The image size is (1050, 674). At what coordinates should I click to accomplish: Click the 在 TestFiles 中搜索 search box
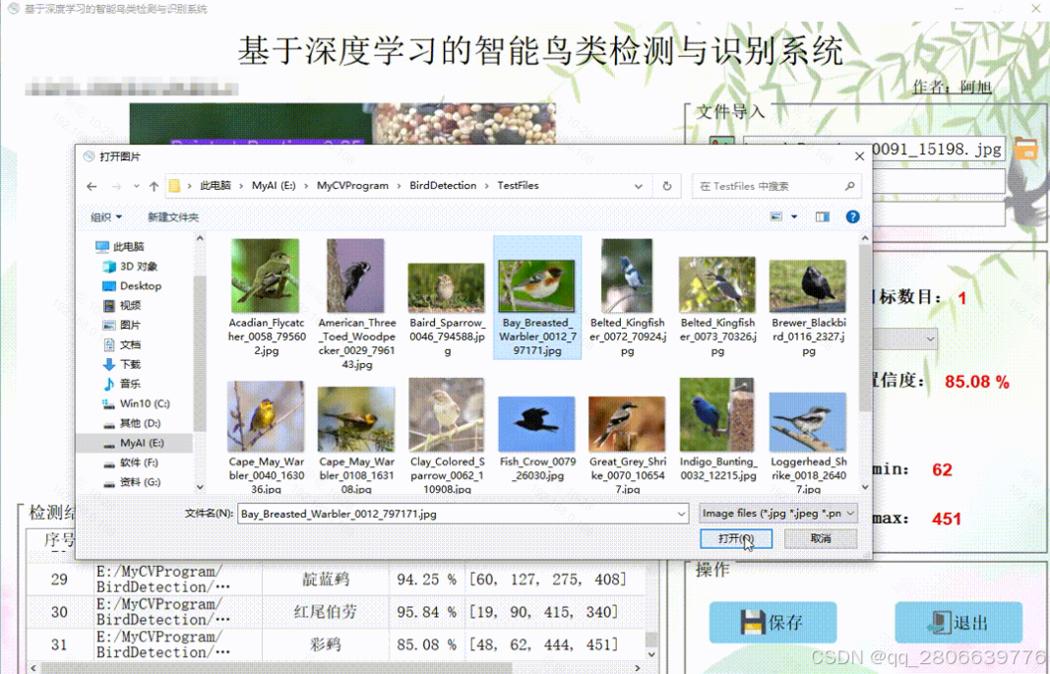777,185
